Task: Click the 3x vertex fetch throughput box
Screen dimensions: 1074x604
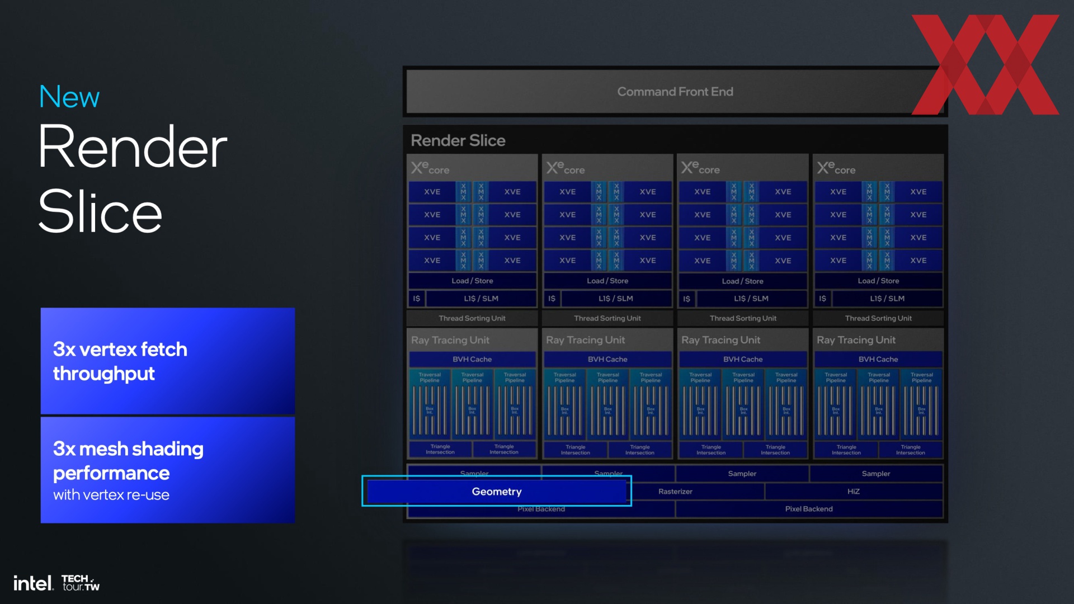Action: pyautogui.click(x=168, y=361)
